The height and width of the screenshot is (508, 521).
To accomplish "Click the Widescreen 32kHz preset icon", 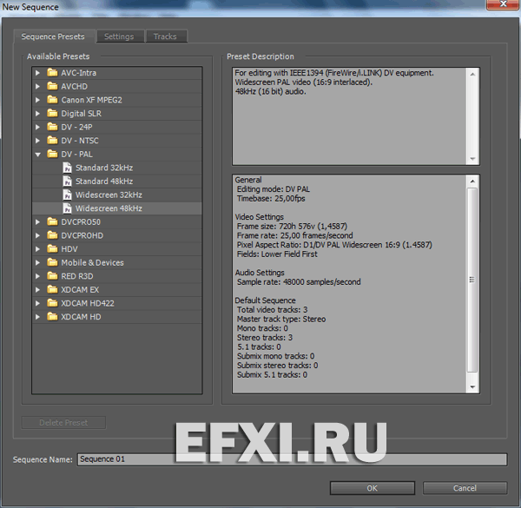I will pyautogui.click(x=67, y=195).
